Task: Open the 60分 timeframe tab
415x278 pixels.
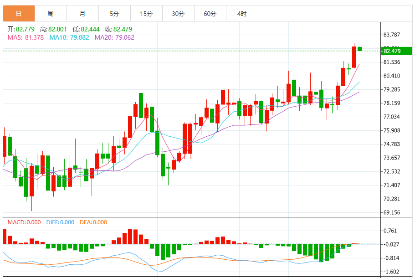Action: (x=210, y=14)
